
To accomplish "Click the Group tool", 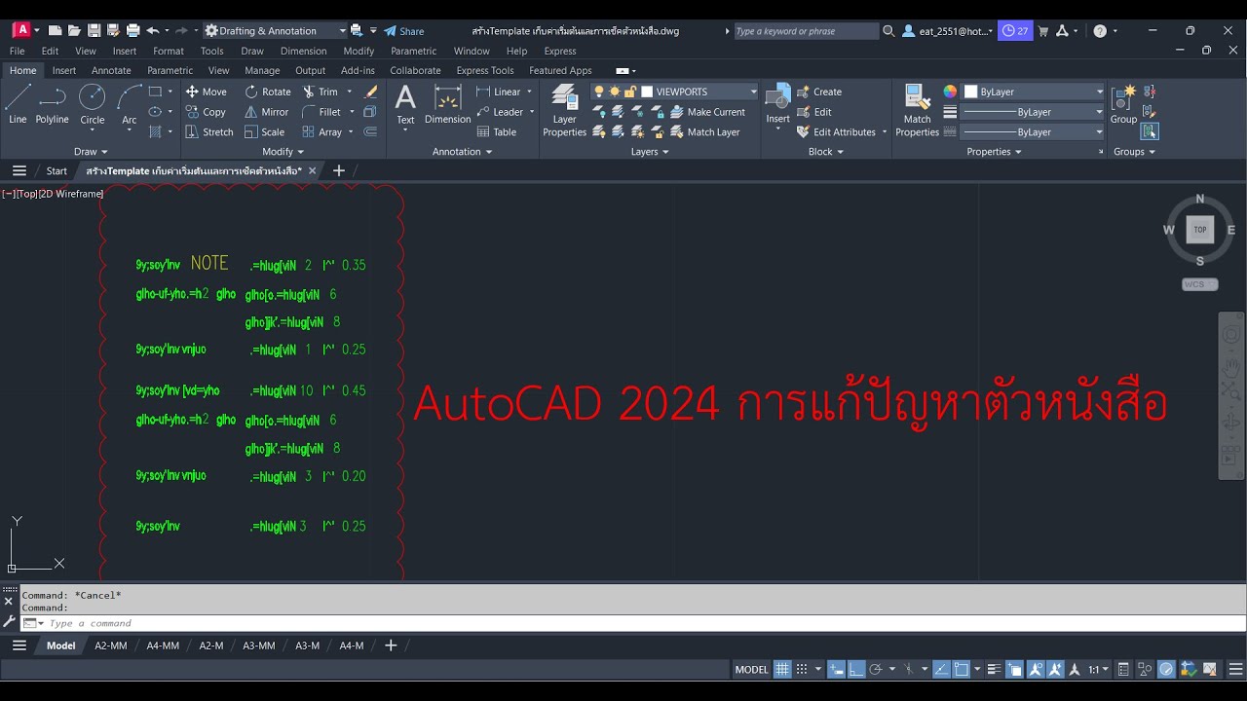I will click(x=1123, y=104).
